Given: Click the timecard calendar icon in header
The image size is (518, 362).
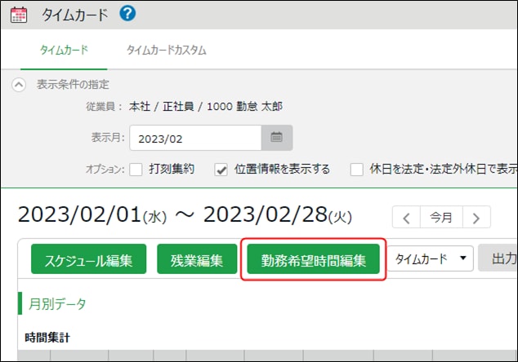Looking at the screenshot, I should pyautogui.click(x=18, y=14).
